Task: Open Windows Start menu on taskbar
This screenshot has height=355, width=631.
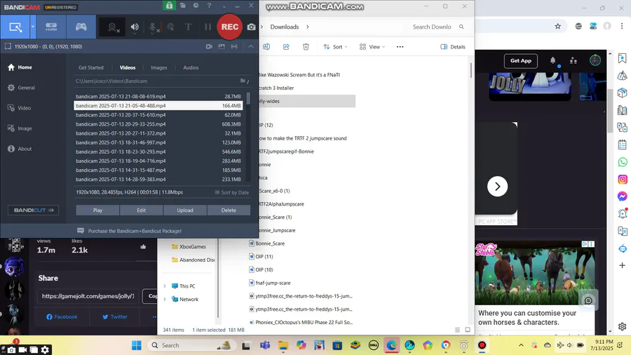Action: point(137,345)
